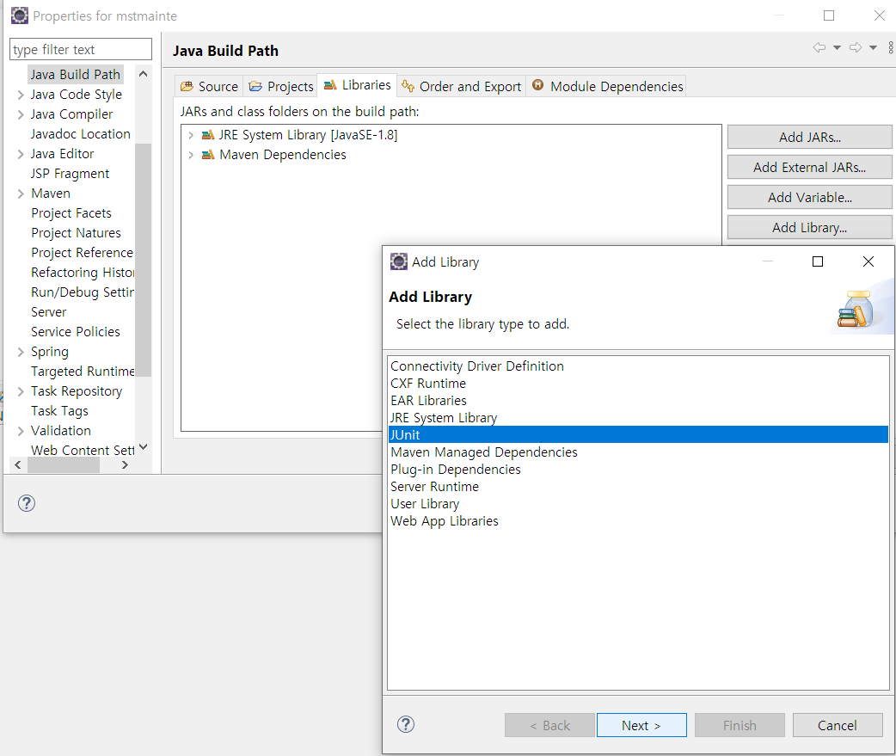Expand Java Compiler tree item
Screen dimensions: 896x756
[x=21, y=115]
